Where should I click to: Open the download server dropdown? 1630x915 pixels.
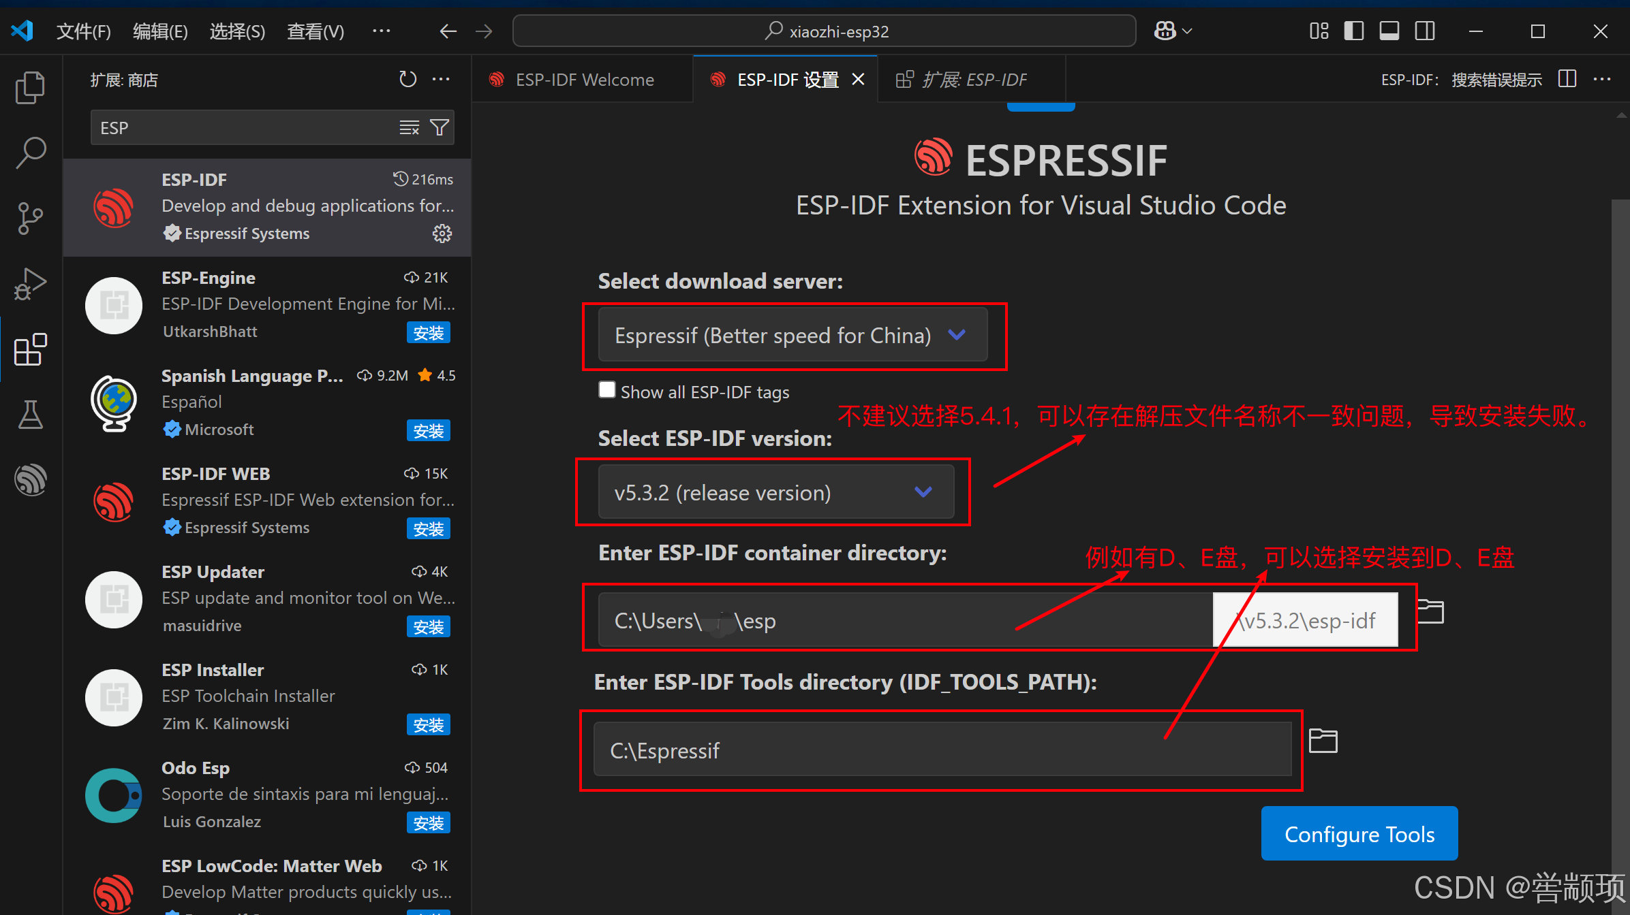[793, 335]
